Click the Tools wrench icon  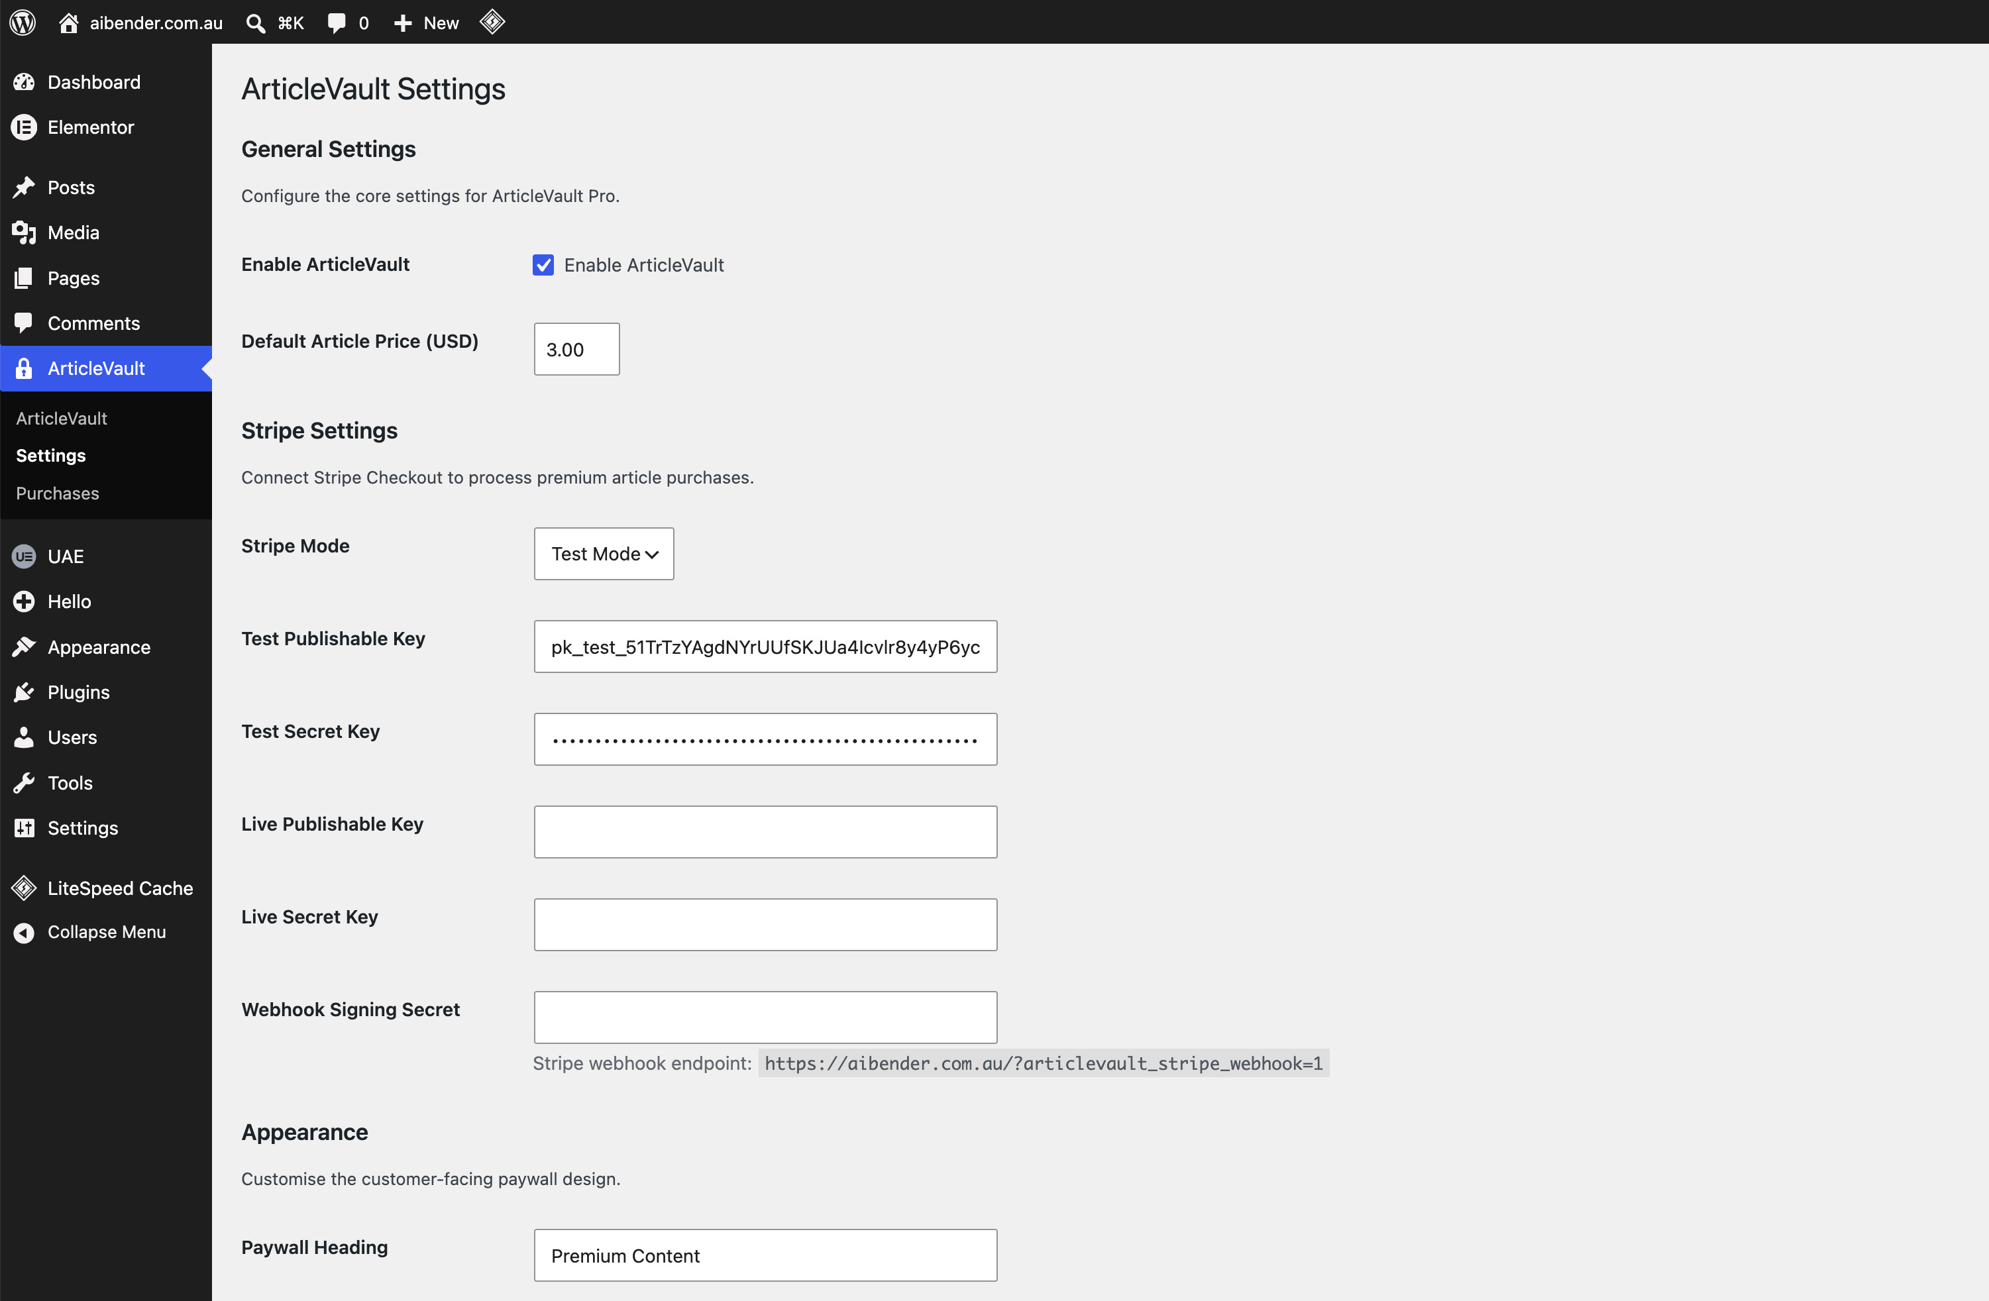pyautogui.click(x=25, y=783)
